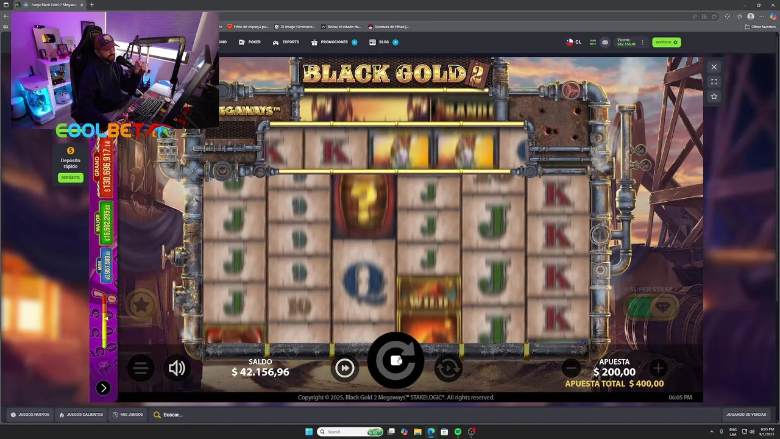The image size is (780, 439).
Task: Open the AI Image Generator bookmark
Action: click(295, 27)
